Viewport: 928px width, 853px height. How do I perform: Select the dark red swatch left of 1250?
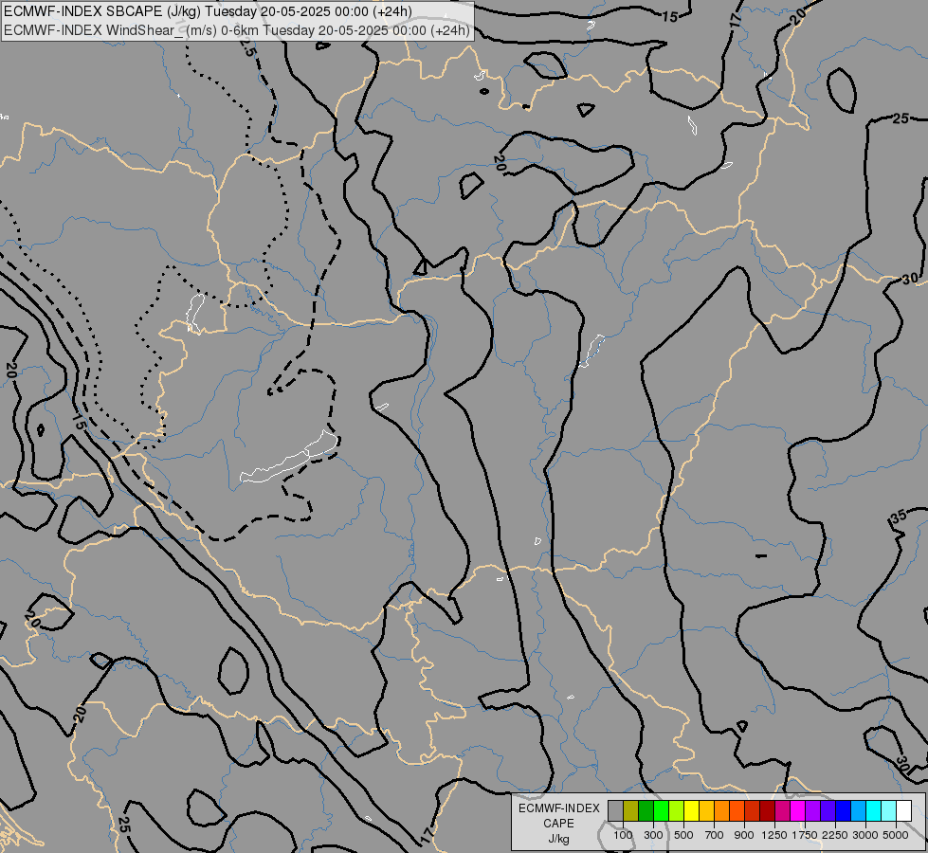click(x=768, y=810)
